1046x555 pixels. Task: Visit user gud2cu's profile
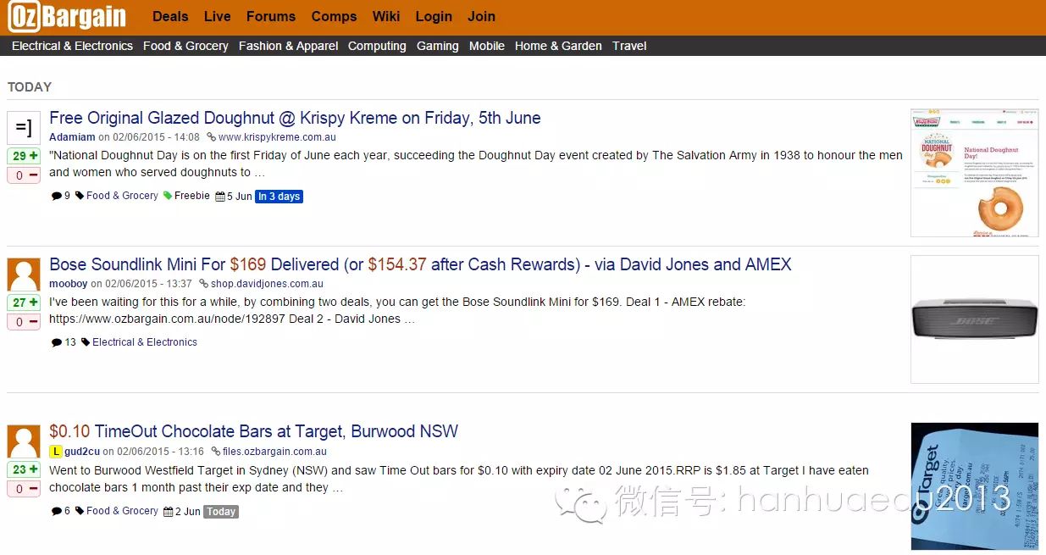click(x=82, y=452)
